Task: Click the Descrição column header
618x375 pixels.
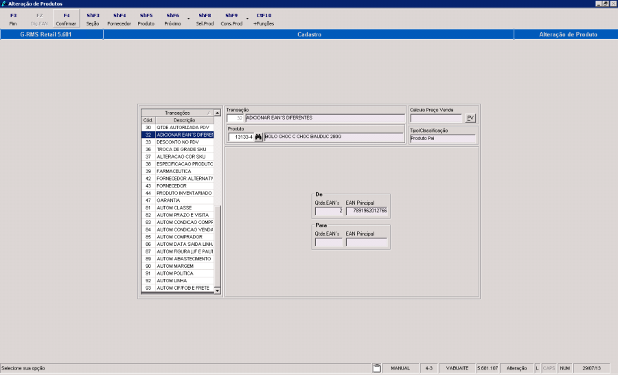Action: tap(185, 120)
